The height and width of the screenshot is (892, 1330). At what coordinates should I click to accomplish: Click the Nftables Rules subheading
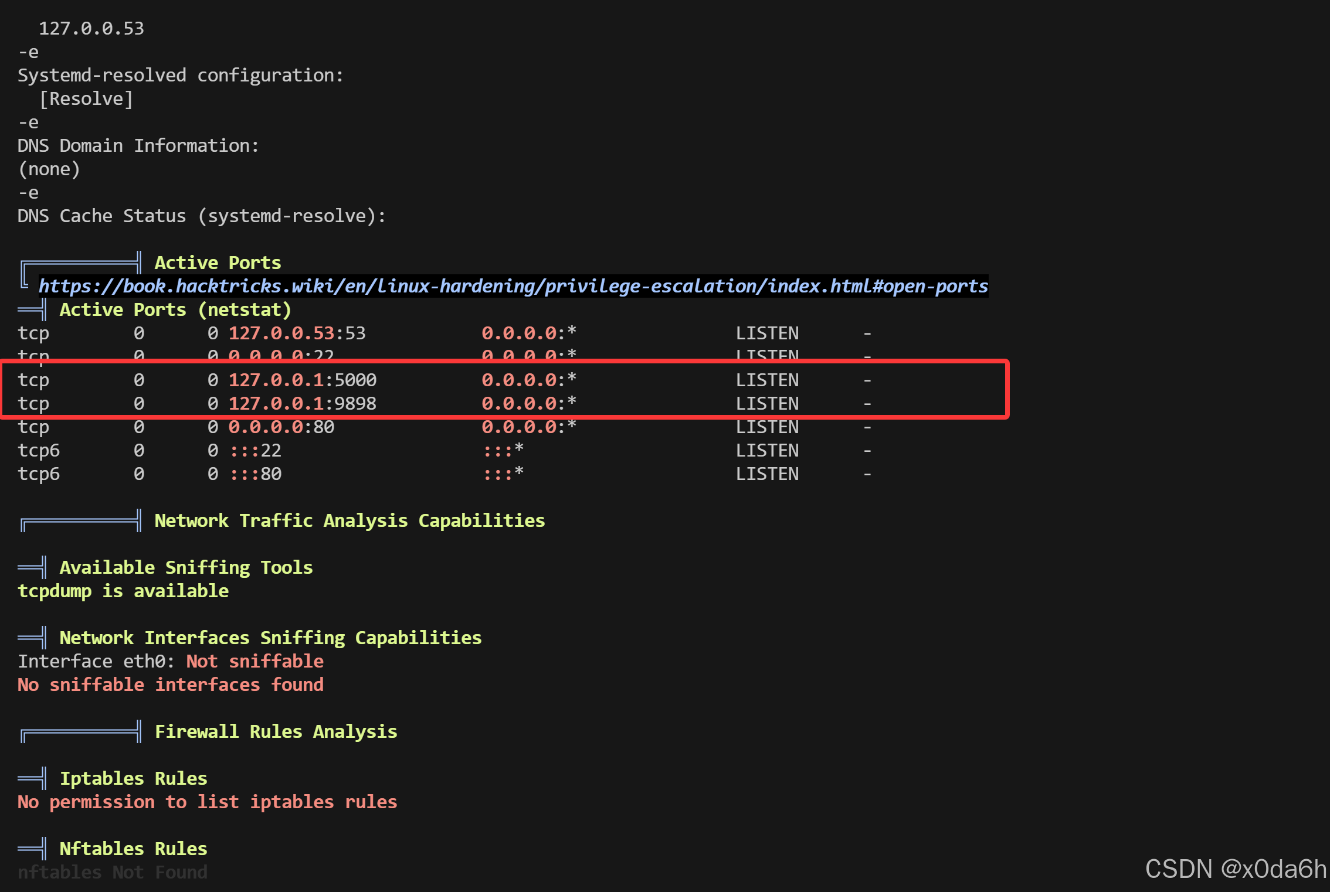pyautogui.click(x=133, y=849)
